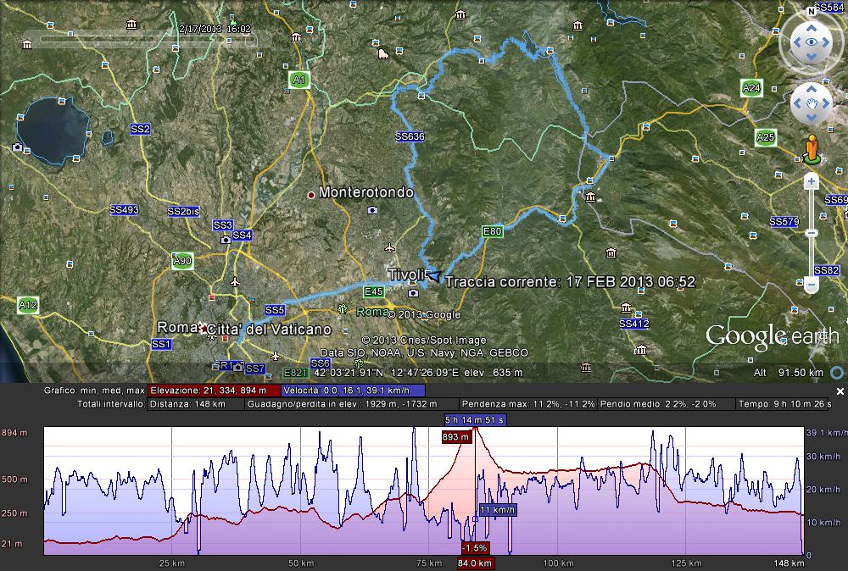Click the airplane icon above Tivoli
This screenshot has width=848, height=571.
pyautogui.click(x=389, y=248)
